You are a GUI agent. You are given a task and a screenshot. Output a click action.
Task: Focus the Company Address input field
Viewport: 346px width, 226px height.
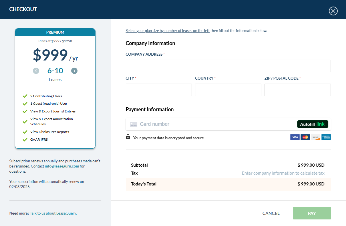[x=228, y=66]
